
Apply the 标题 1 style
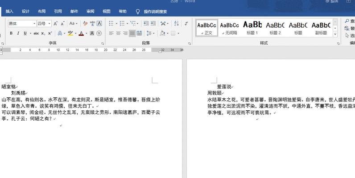252,28
